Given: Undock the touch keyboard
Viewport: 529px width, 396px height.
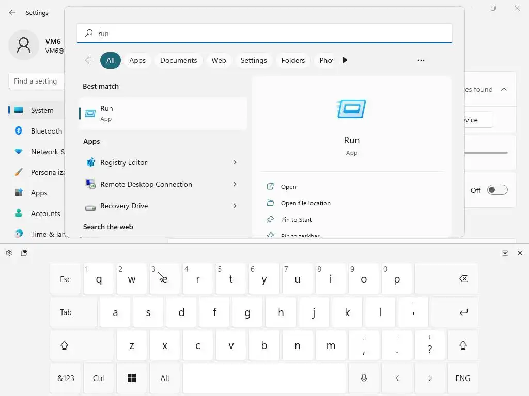Looking at the screenshot, I should [505, 253].
